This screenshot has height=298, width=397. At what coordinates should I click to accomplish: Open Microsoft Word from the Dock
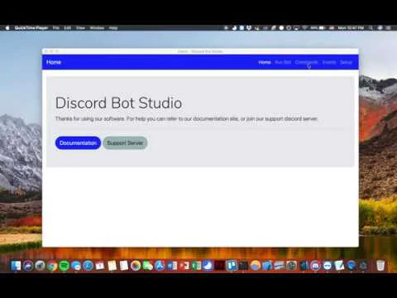pos(172,266)
